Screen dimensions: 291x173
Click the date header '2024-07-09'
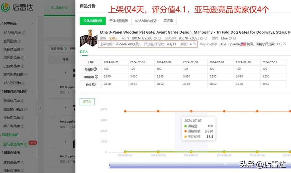[217, 62]
